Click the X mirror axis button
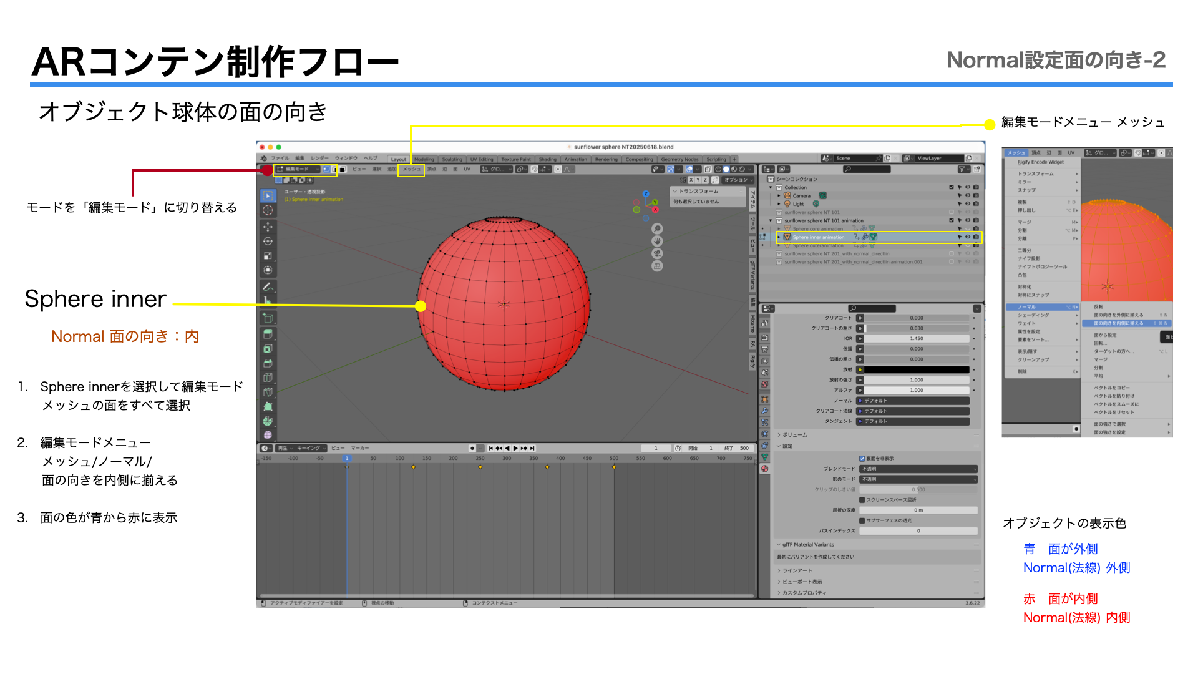The image size is (1198, 674). [691, 180]
